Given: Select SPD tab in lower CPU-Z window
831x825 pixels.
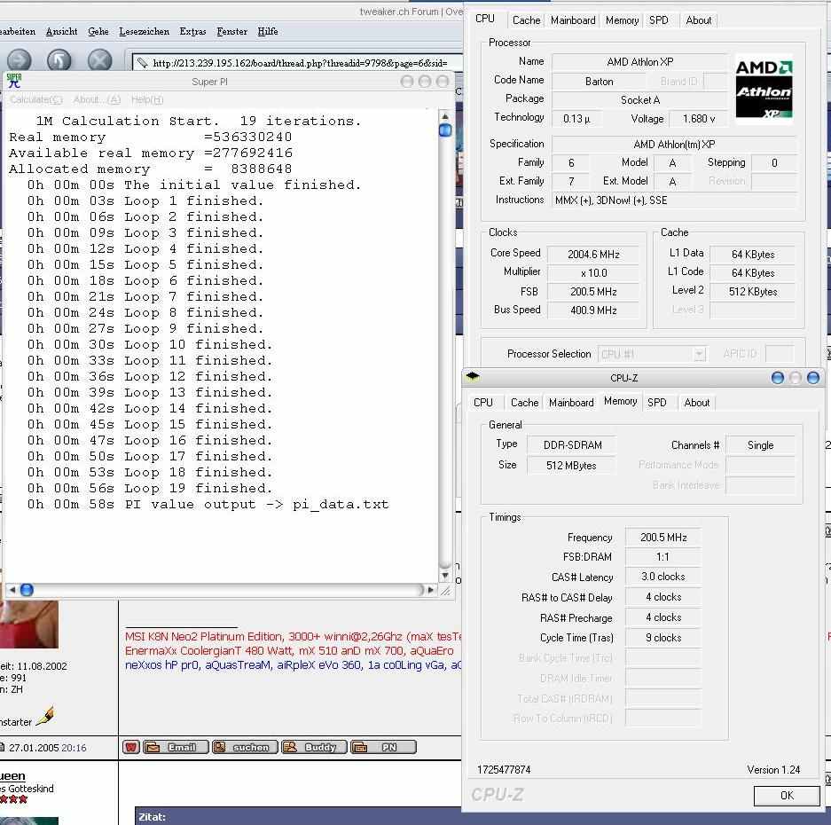Looking at the screenshot, I should (657, 403).
